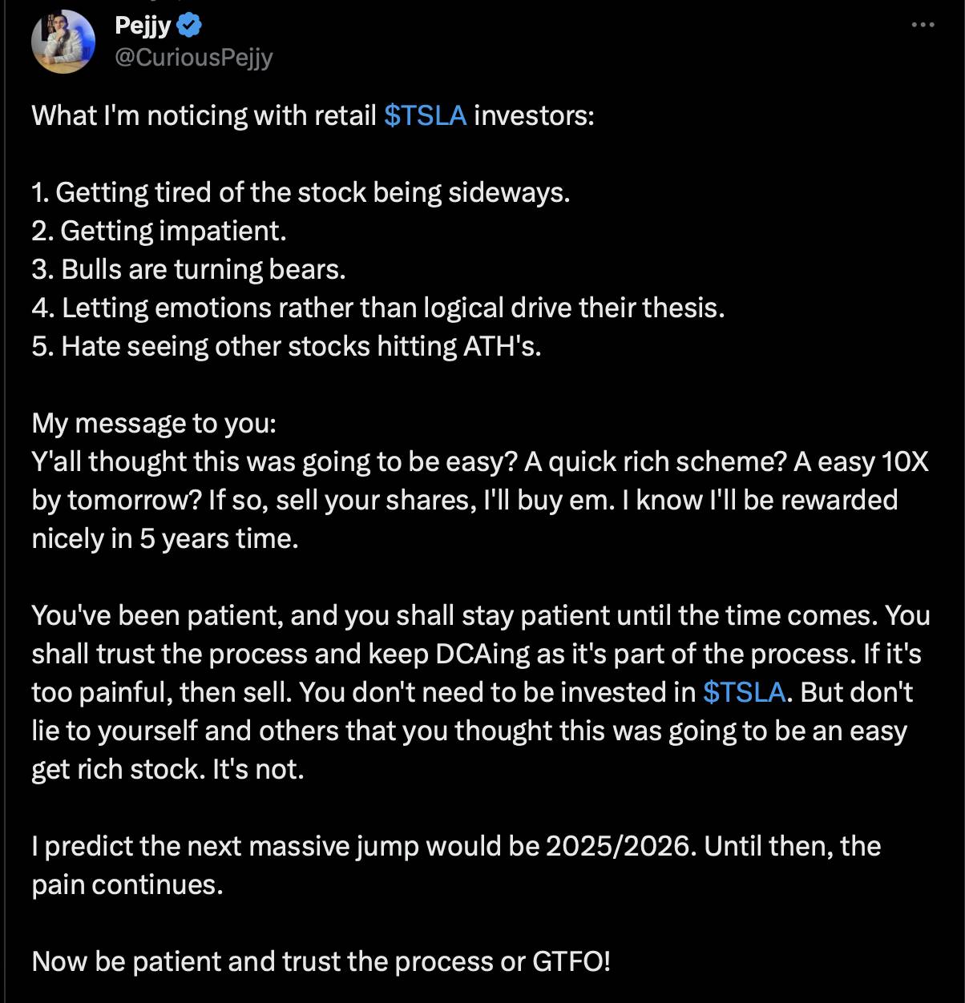Open the $TSLA cashtag after "invested in"
This screenshot has width=965, height=1003.
point(744,692)
